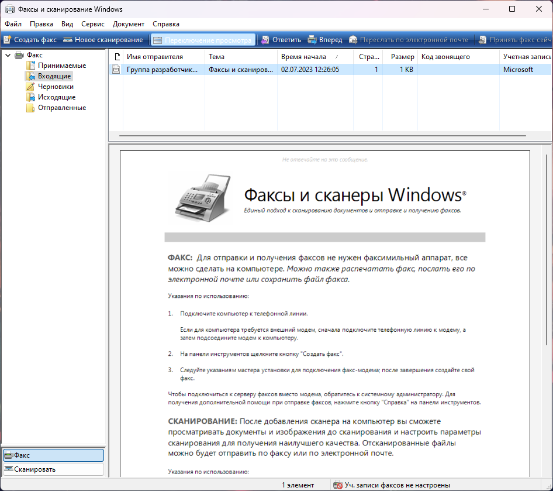Click the Вперед forward fax icon

(x=312, y=40)
